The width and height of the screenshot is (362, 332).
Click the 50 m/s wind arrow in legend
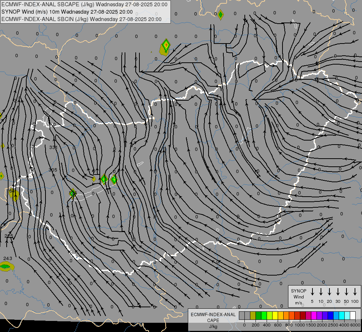click(x=346, y=292)
